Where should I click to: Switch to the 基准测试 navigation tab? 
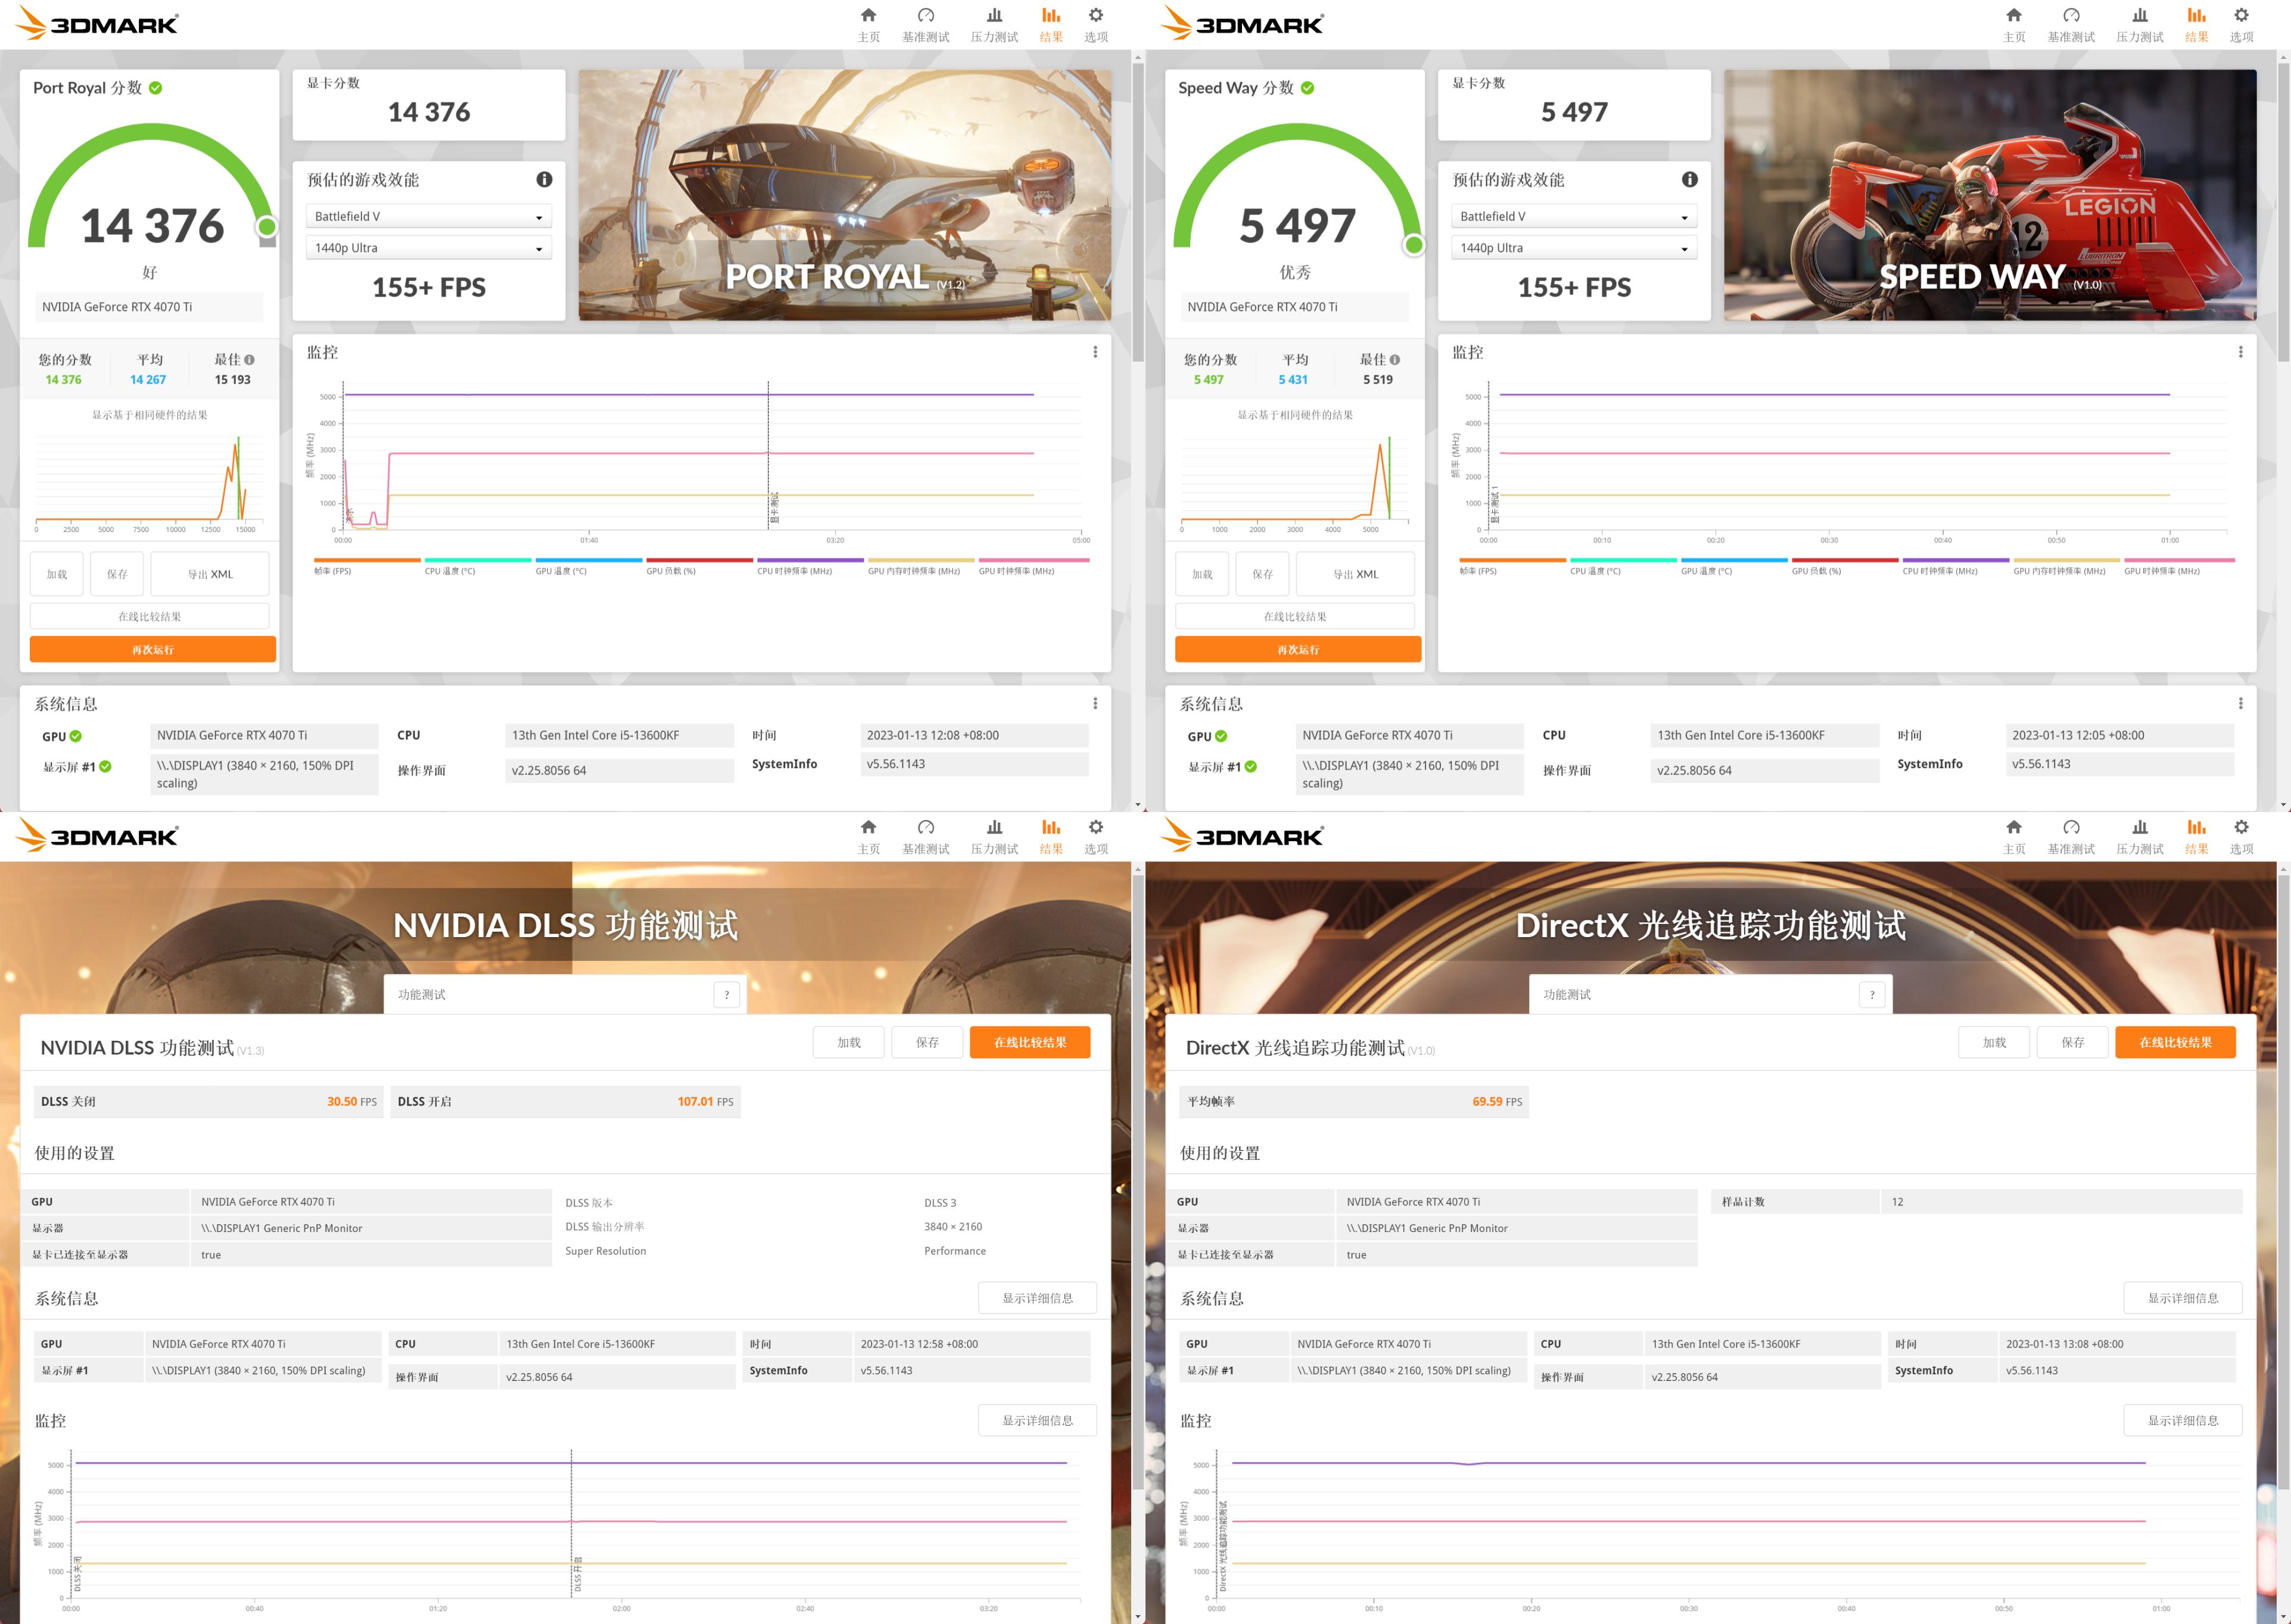coord(926,23)
